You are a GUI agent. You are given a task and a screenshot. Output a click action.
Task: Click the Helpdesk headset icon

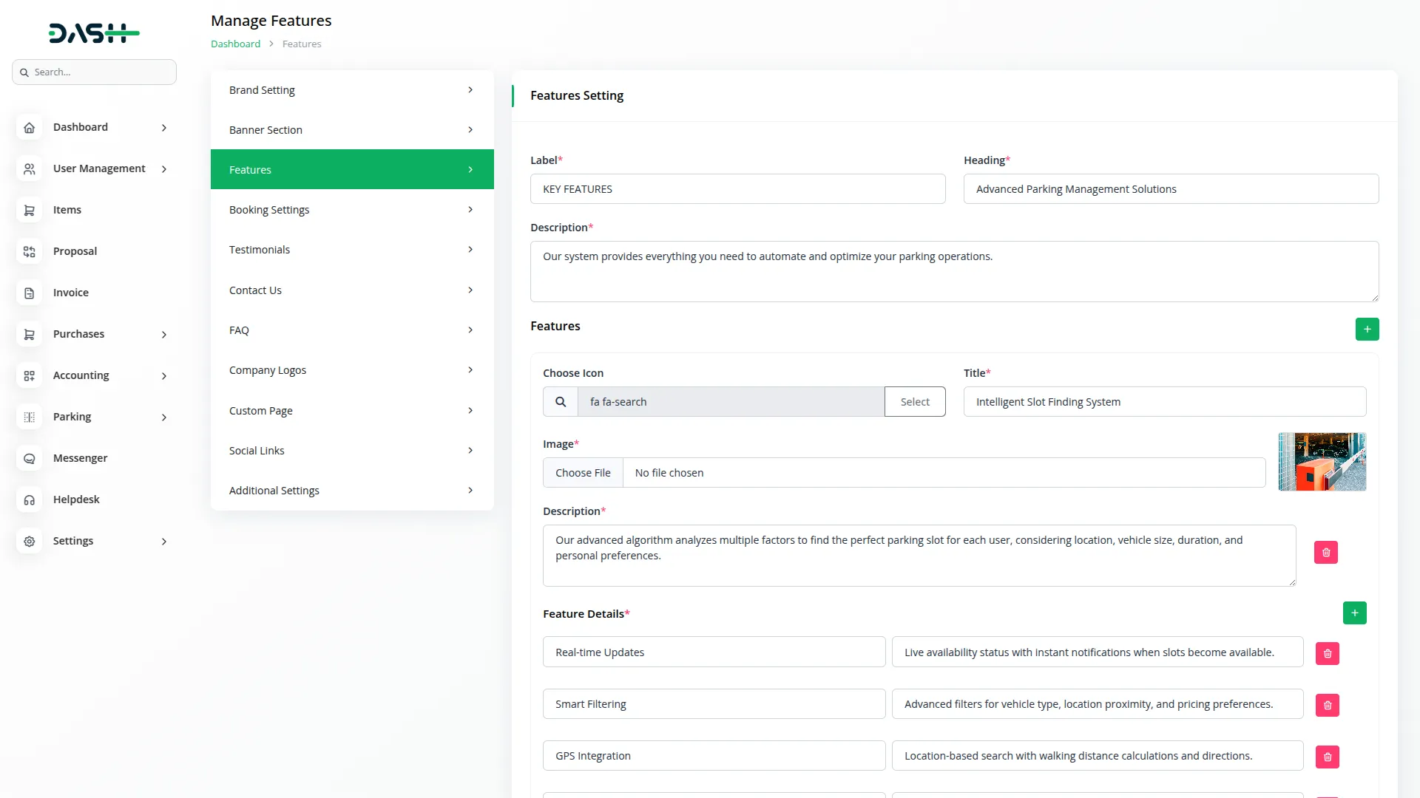(30, 500)
